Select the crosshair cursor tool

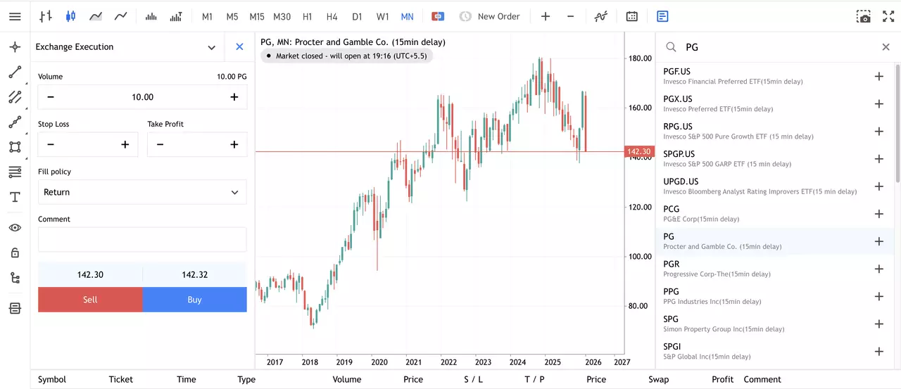(15, 47)
